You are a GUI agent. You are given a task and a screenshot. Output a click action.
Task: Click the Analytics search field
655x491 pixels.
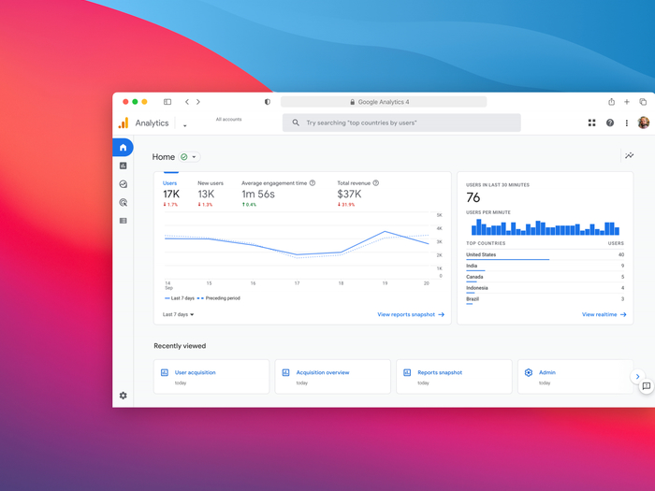[x=402, y=123]
